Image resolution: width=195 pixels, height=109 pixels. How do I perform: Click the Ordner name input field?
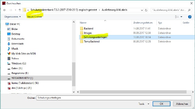pos(114,98)
